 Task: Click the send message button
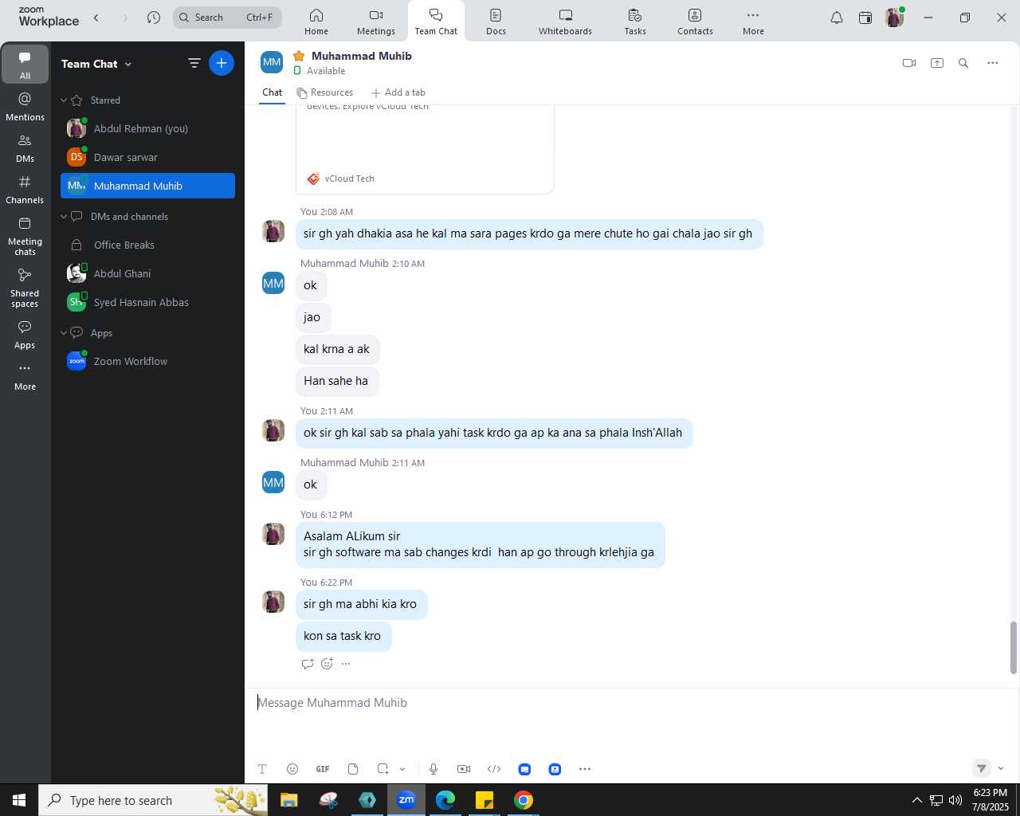982,768
